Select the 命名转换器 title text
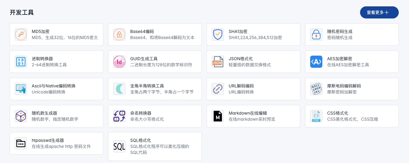Screen dimensions: 409x163 coord(140,113)
